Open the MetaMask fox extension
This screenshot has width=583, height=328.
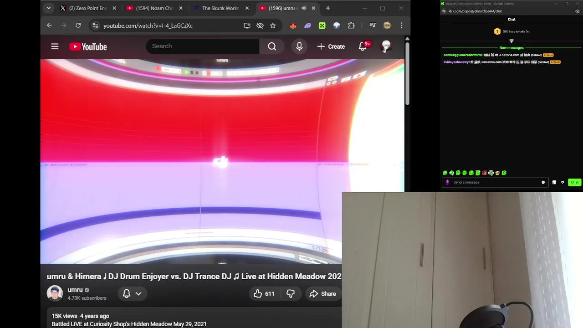[293, 26]
